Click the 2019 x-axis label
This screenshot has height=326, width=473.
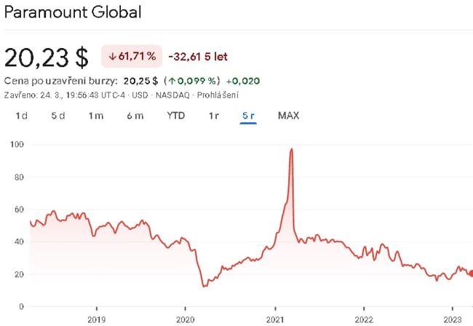click(96, 319)
